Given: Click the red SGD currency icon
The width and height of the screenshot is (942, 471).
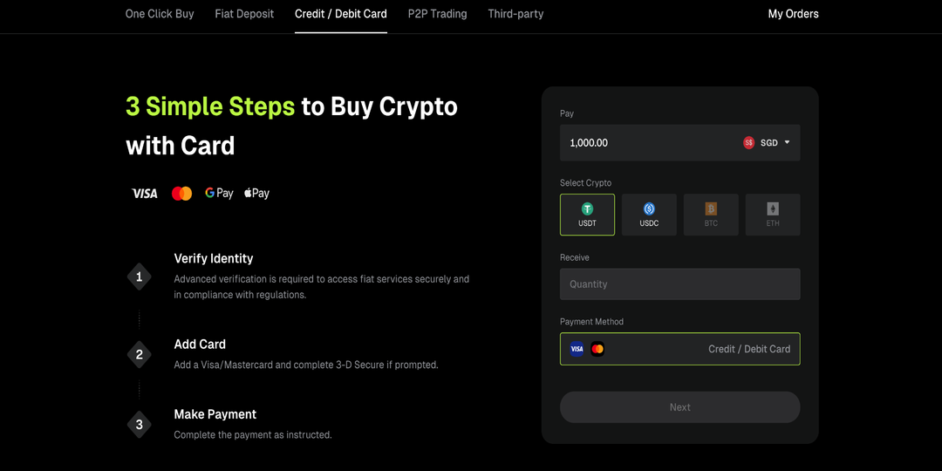Looking at the screenshot, I should point(748,143).
